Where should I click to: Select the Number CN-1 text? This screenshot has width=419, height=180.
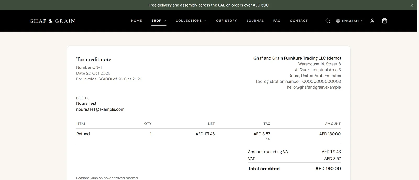tap(89, 67)
